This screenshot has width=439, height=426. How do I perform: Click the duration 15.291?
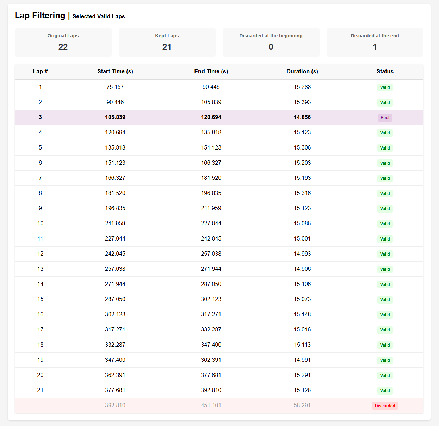(302, 375)
